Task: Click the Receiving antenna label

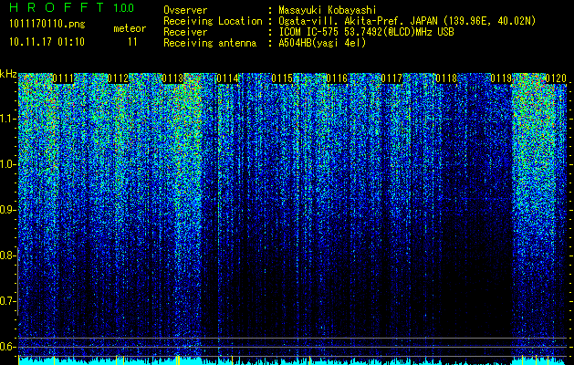Action: 210,43
